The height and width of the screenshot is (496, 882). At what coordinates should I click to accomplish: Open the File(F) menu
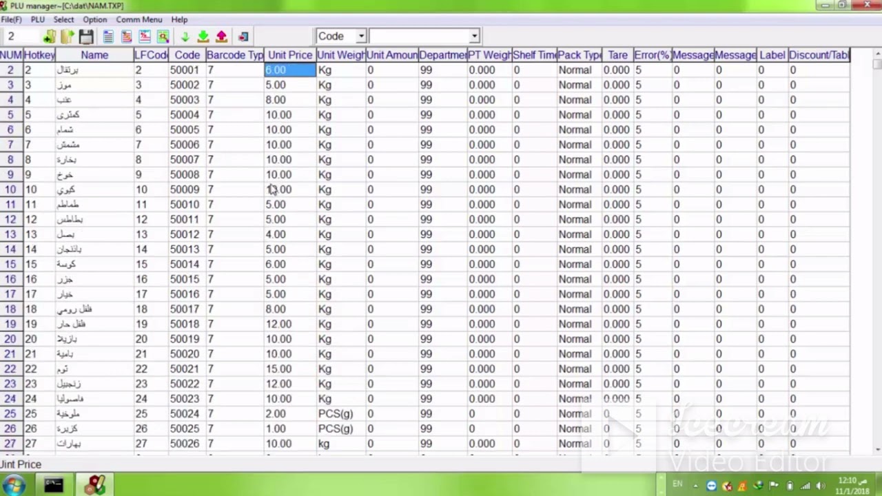click(12, 19)
